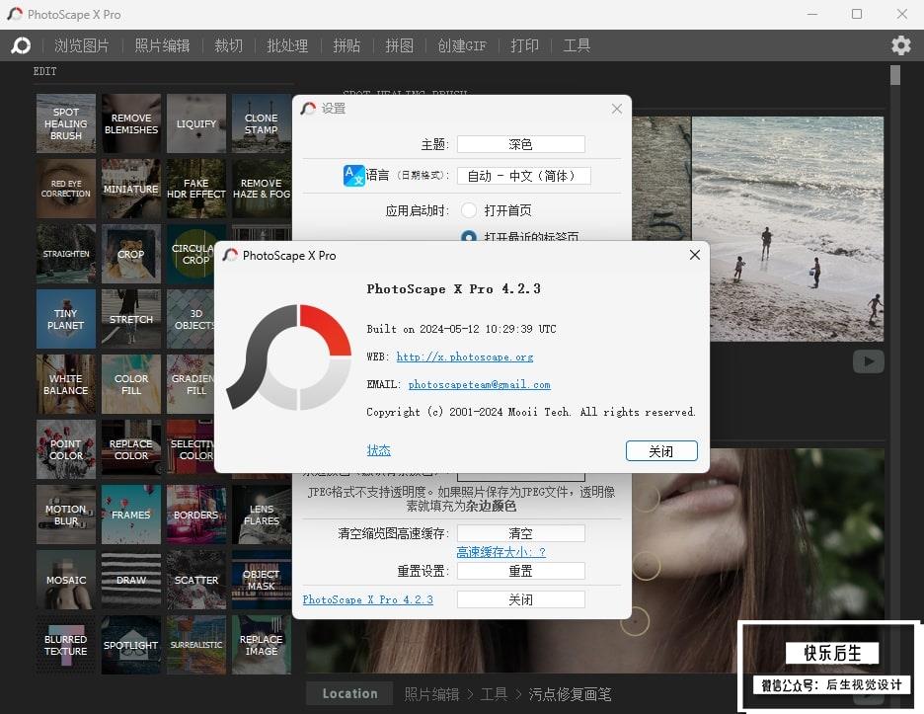
Task: Click 清空 to clear thumbnail cache
Action: pyautogui.click(x=521, y=533)
